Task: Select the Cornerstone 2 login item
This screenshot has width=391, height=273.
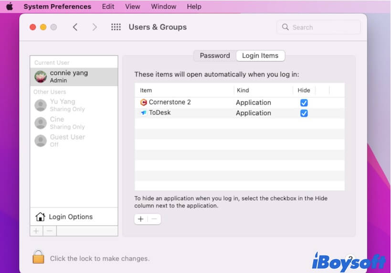Action: click(x=240, y=102)
